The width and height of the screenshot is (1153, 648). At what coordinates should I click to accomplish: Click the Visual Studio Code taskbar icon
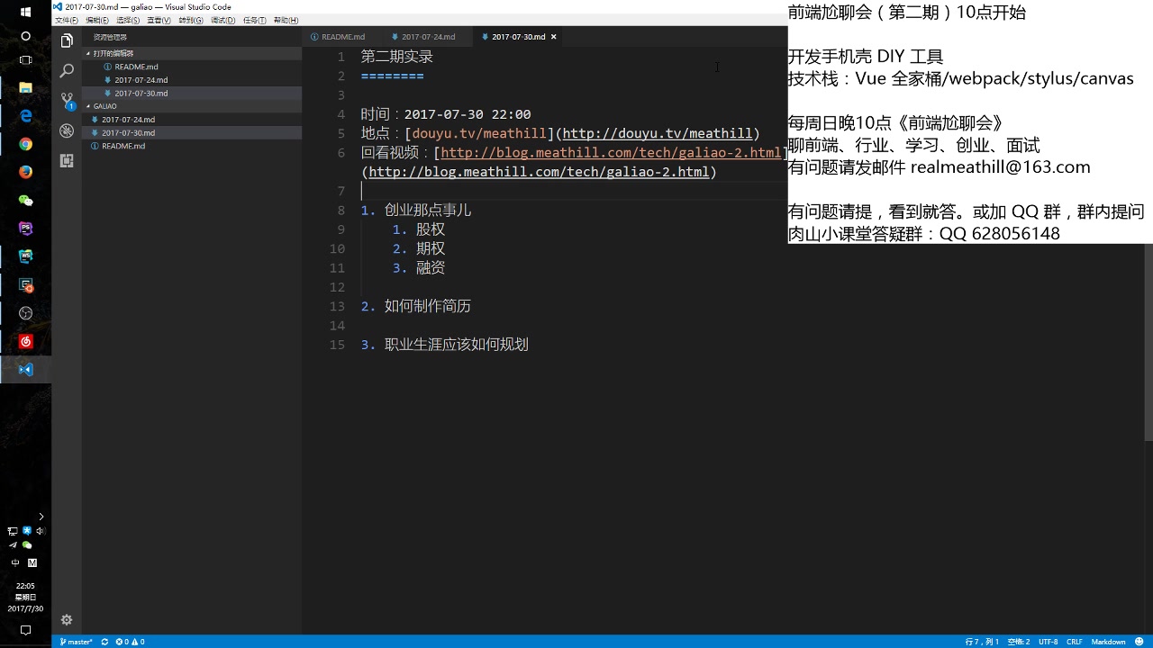click(25, 370)
